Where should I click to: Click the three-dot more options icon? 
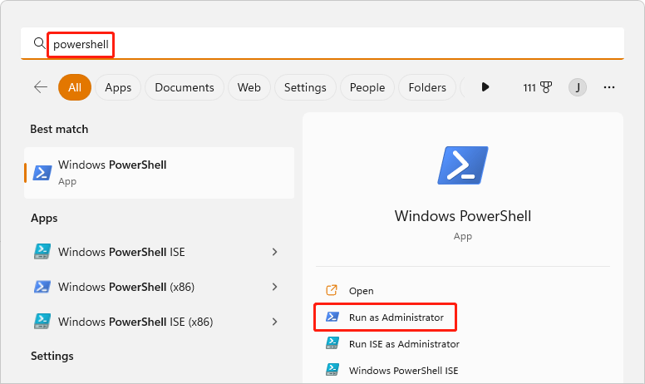609,87
